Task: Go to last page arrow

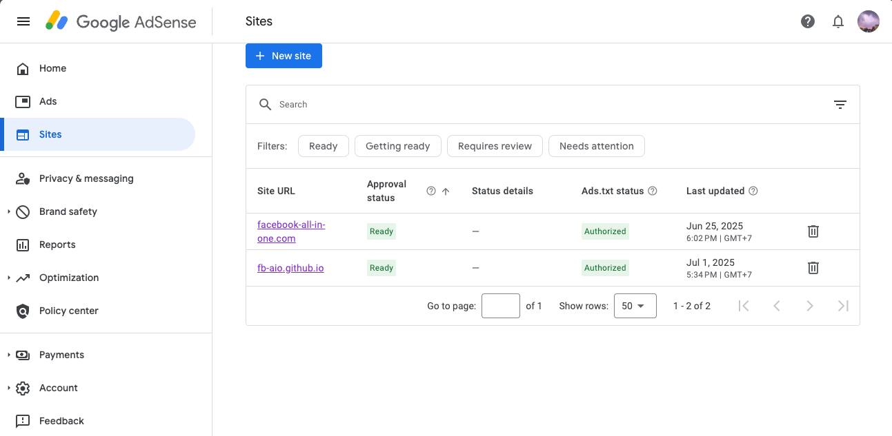Action: coord(843,306)
